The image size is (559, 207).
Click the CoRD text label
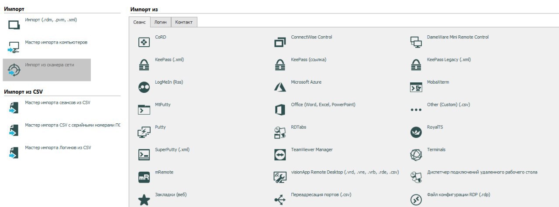[161, 37]
